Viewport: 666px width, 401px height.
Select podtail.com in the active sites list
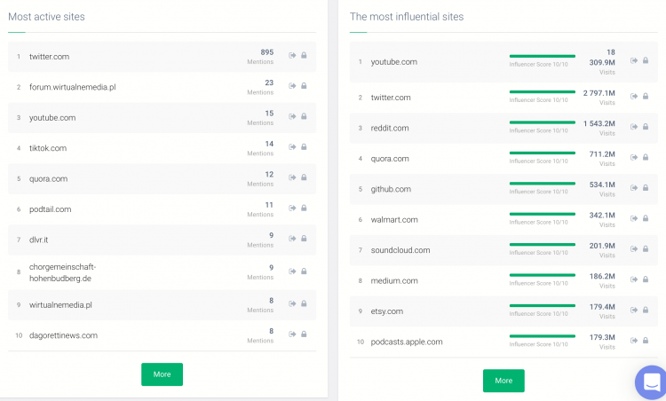51,209
